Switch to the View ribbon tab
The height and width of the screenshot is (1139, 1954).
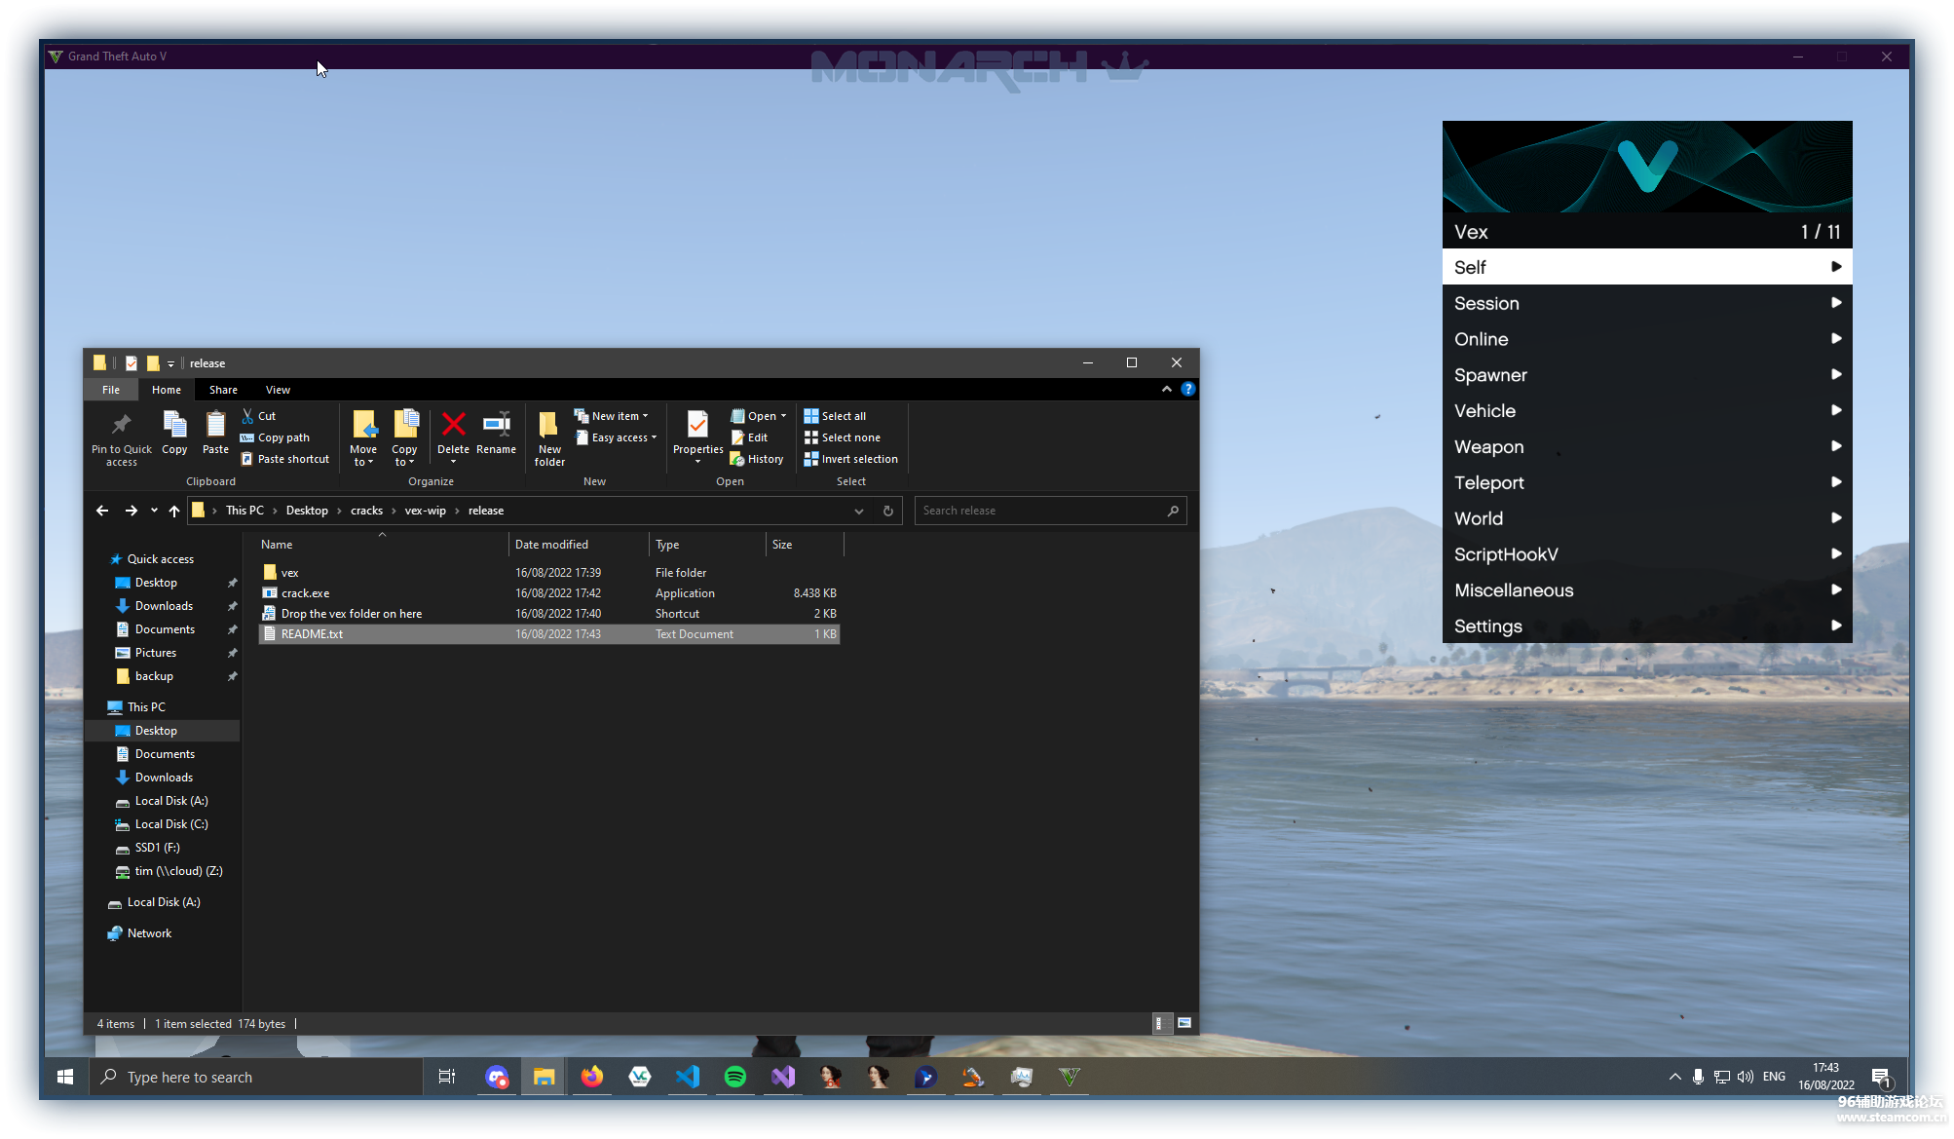pyautogui.click(x=278, y=390)
